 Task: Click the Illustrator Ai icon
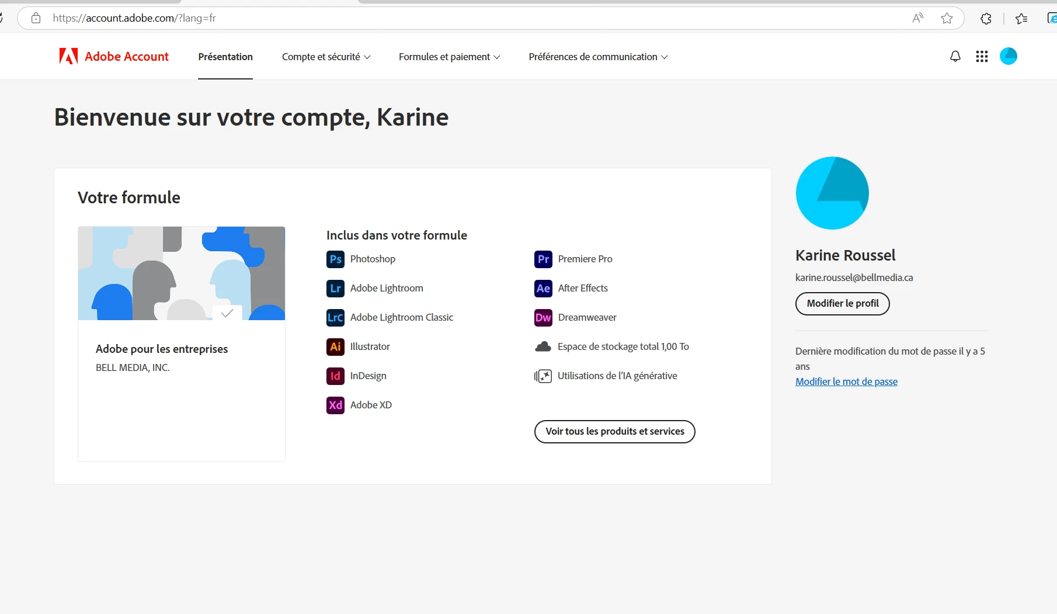335,347
